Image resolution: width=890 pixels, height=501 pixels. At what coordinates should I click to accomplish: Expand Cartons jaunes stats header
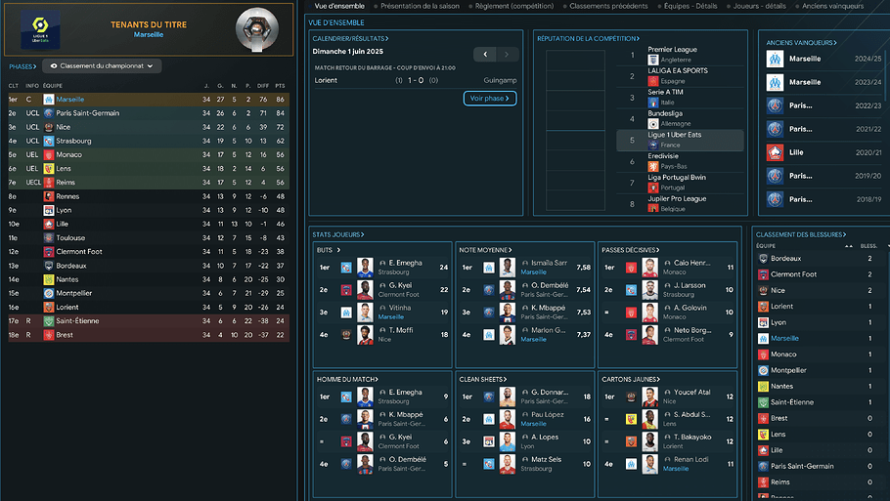tap(630, 379)
